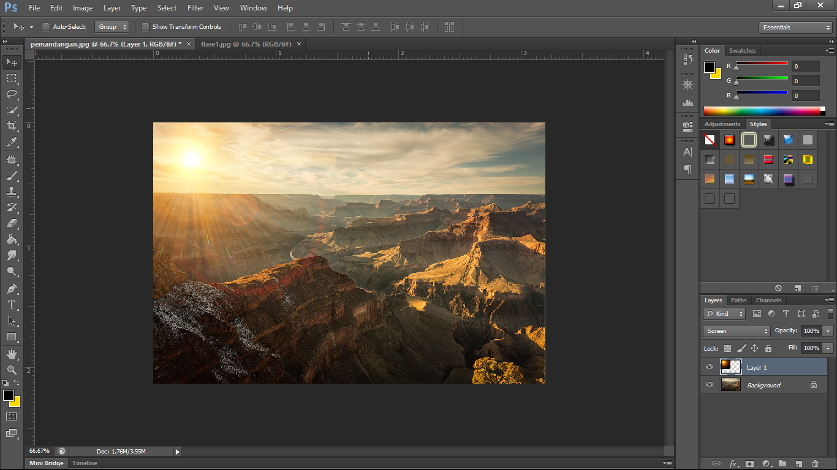The image size is (837, 470).
Task: Open the Essentials workspace dropdown
Action: click(x=795, y=28)
